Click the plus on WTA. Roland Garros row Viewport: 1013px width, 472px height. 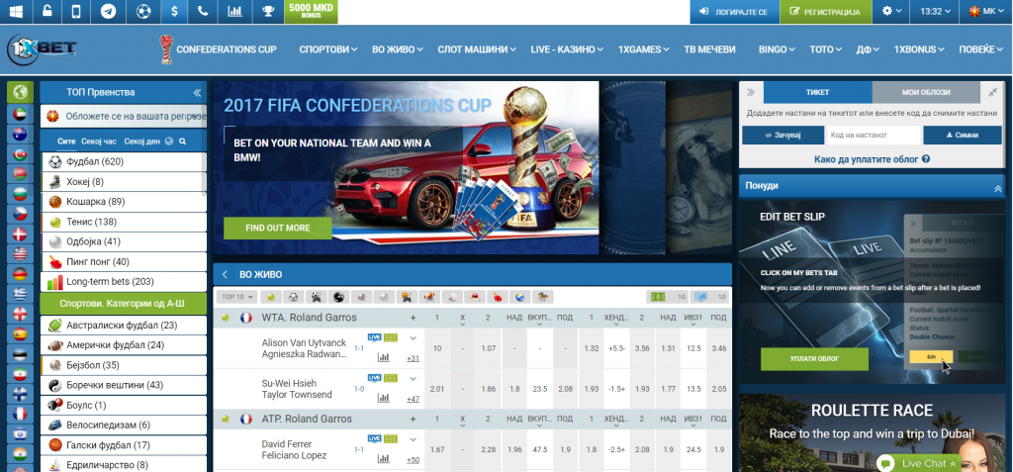coord(413,318)
